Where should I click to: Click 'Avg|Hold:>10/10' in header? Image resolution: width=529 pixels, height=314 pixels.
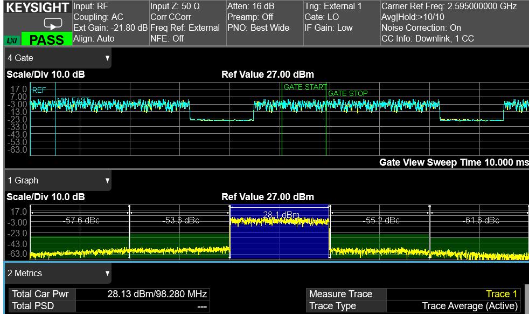413,17
